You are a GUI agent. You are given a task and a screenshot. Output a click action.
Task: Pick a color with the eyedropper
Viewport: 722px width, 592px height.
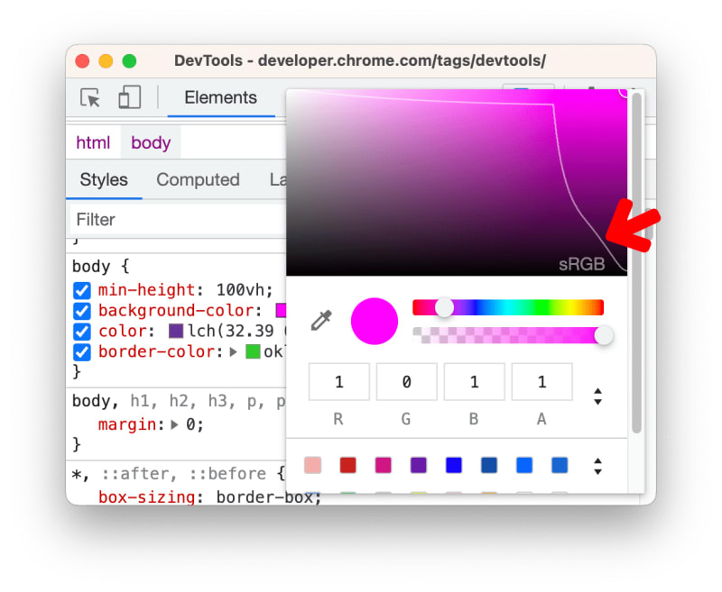320,321
